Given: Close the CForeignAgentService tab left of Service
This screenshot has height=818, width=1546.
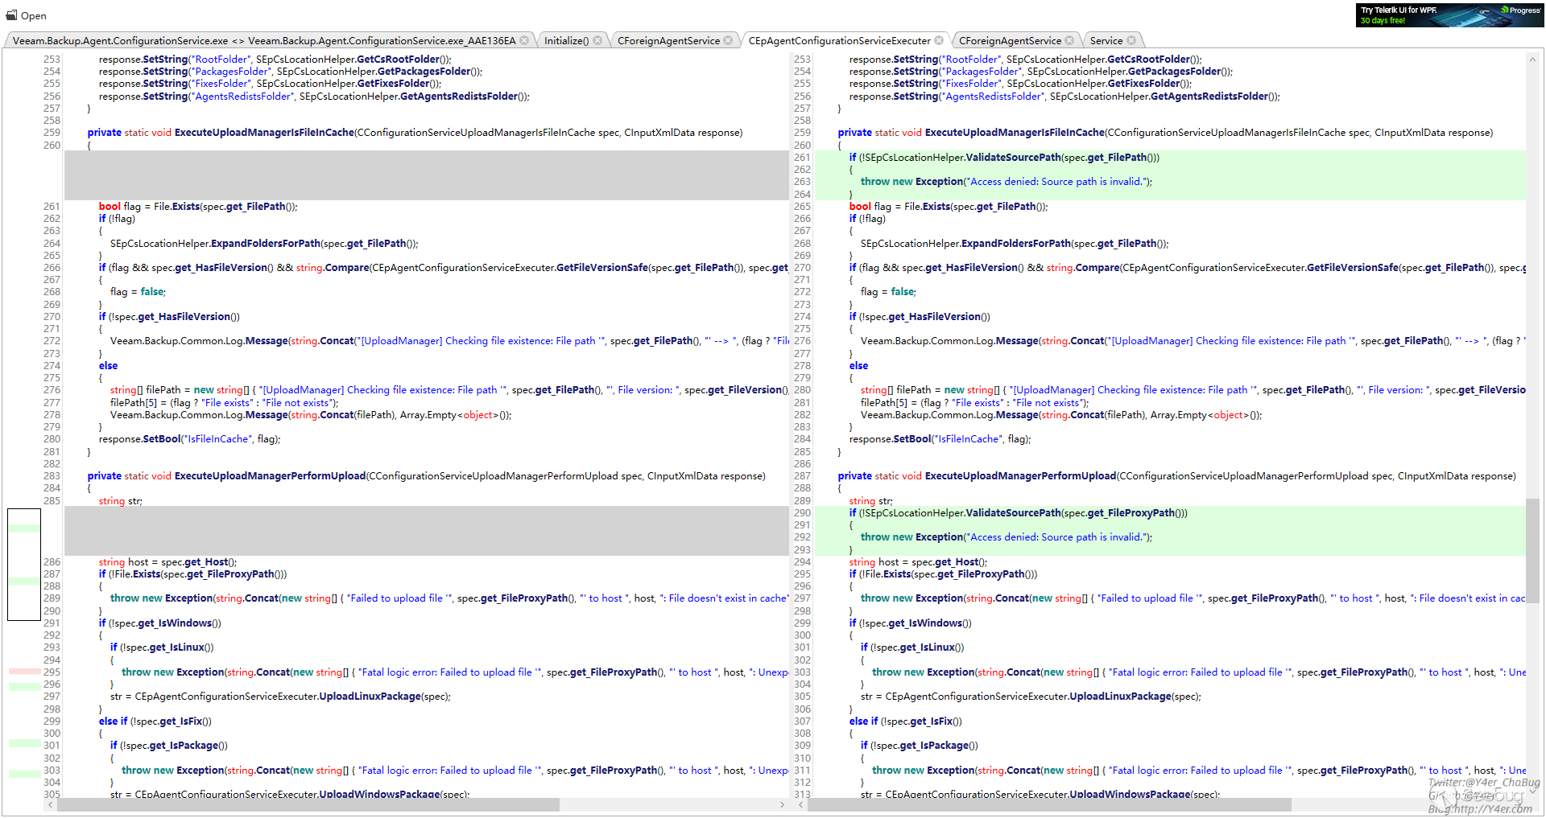Looking at the screenshot, I should pos(1069,40).
